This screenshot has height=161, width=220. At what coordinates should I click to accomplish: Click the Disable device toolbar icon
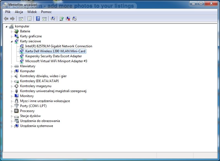tap(74, 19)
